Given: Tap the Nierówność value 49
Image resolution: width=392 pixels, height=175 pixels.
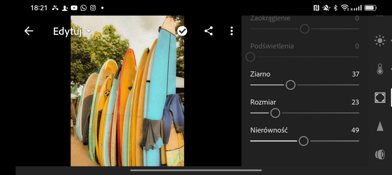Looking at the screenshot, I should point(355,130).
